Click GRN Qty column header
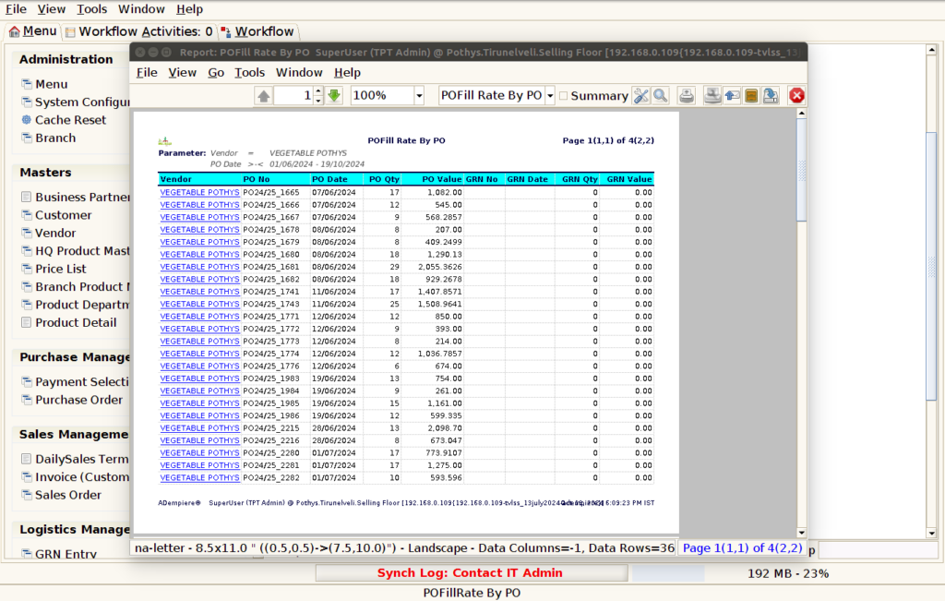 click(x=580, y=179)
